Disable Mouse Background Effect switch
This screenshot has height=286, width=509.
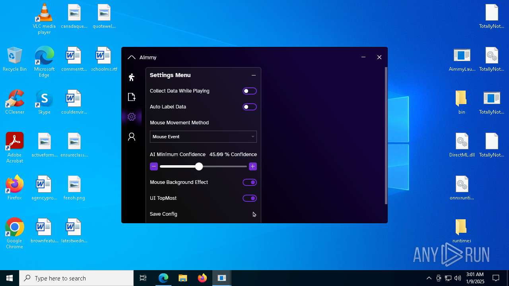click(x=250, y=182)
